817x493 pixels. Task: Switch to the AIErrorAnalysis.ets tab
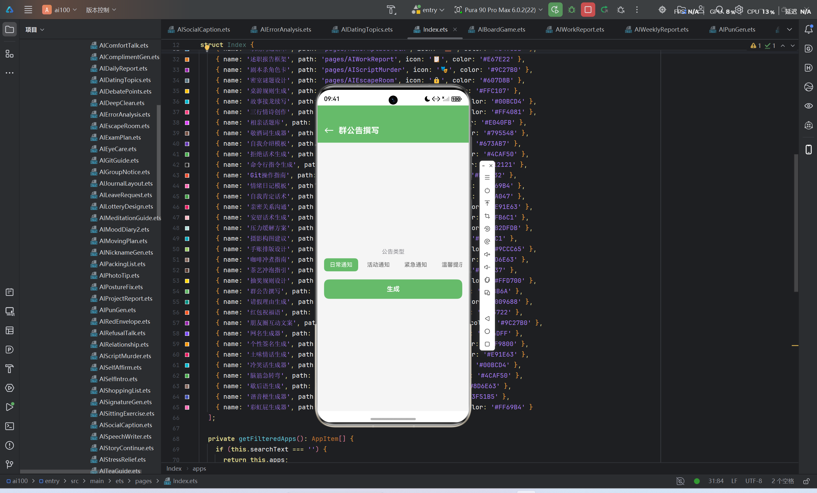[x=281, y=29]
